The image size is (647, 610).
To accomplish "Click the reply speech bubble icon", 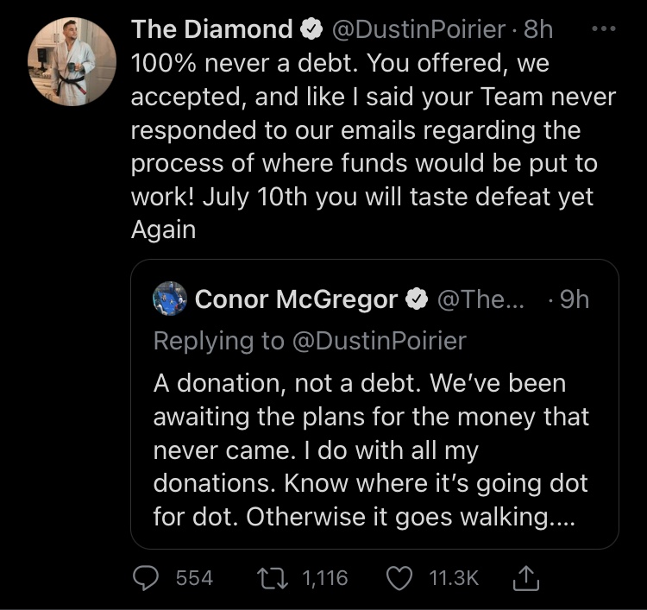I will pyautogui.click(x=146, y=578).
